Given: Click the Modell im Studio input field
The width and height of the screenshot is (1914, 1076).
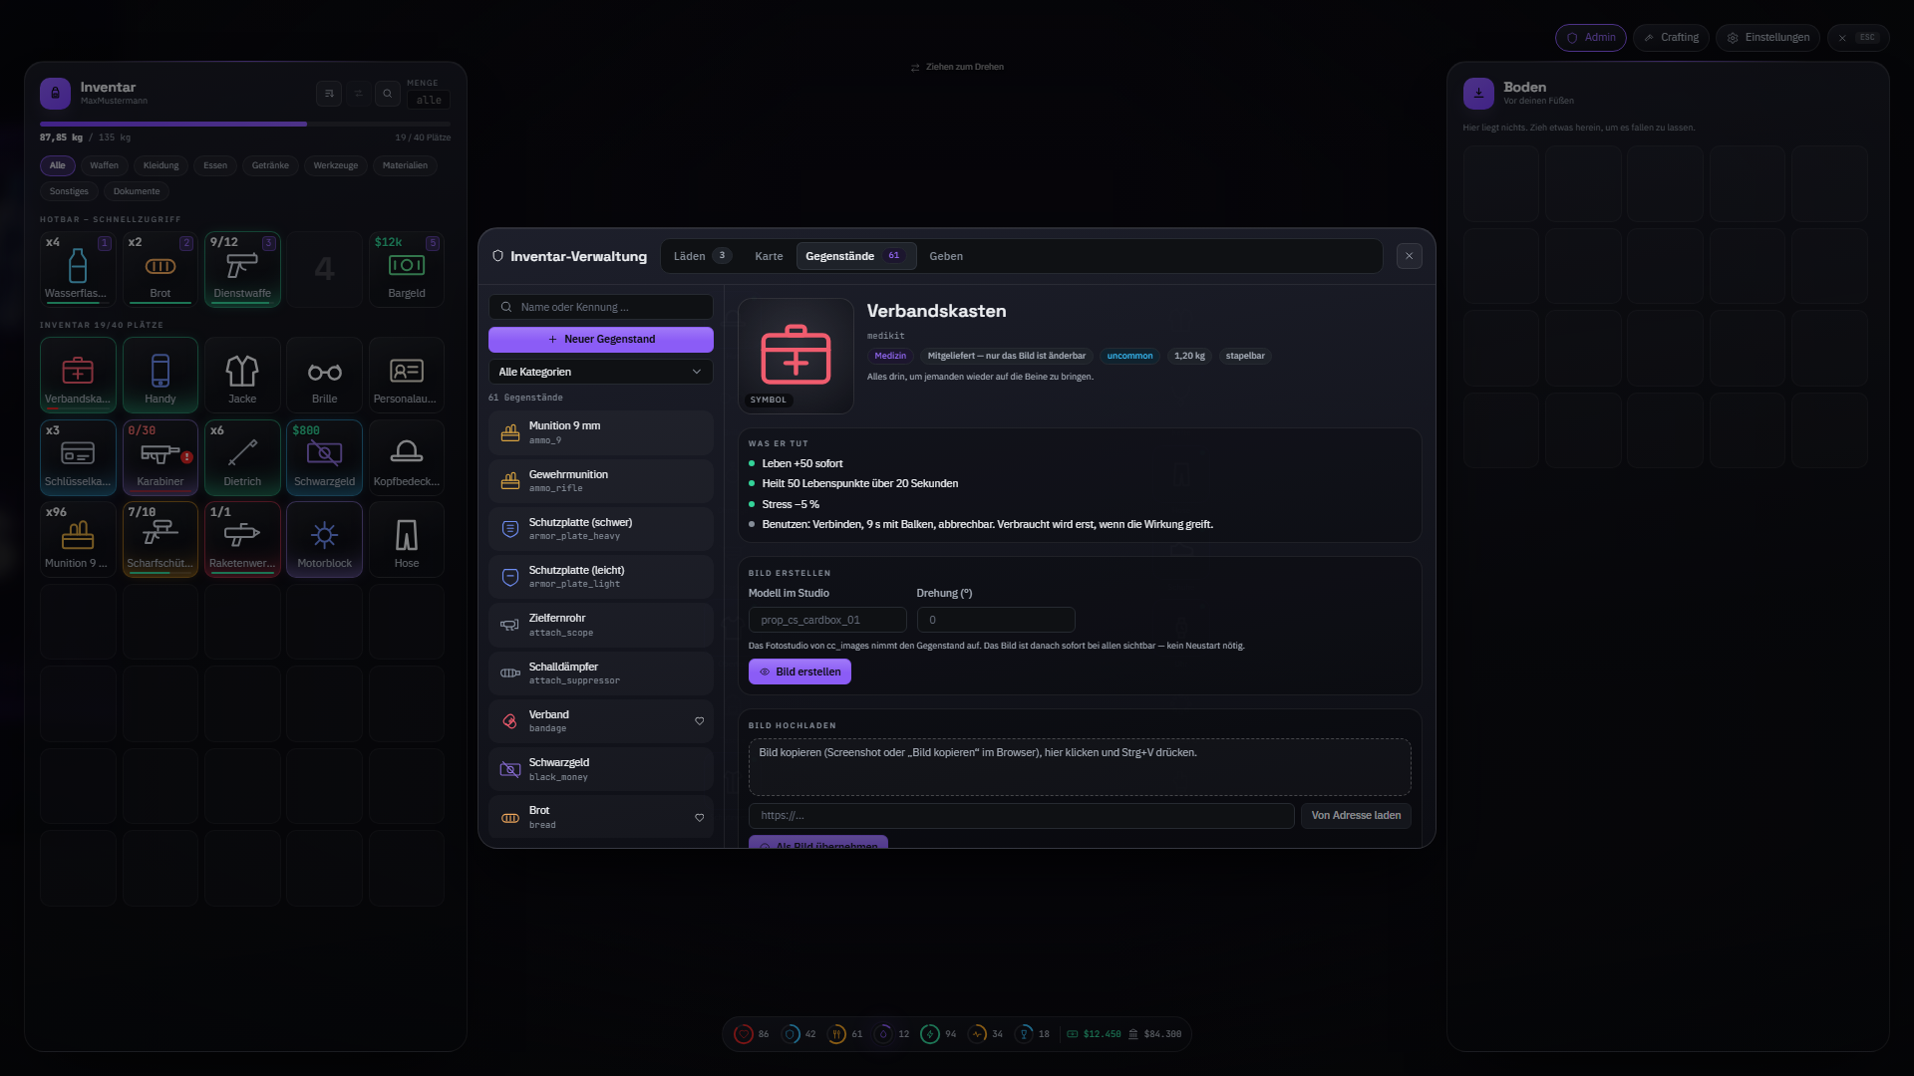Looking at the screenshot, I should coord(827,620).
